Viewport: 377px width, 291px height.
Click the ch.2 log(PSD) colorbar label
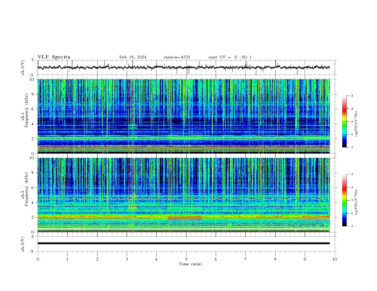(357, 203)
